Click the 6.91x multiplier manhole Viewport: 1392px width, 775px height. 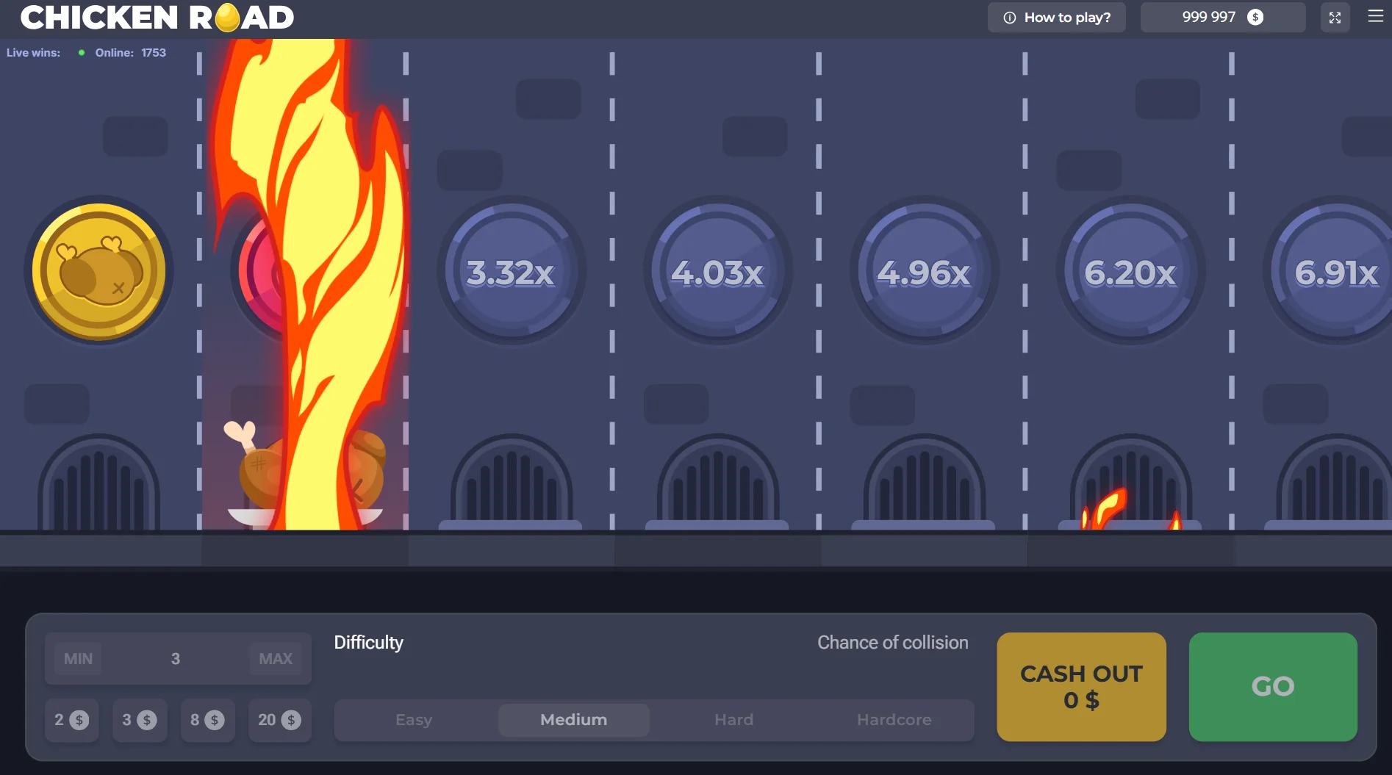[x=1332, y=271]
